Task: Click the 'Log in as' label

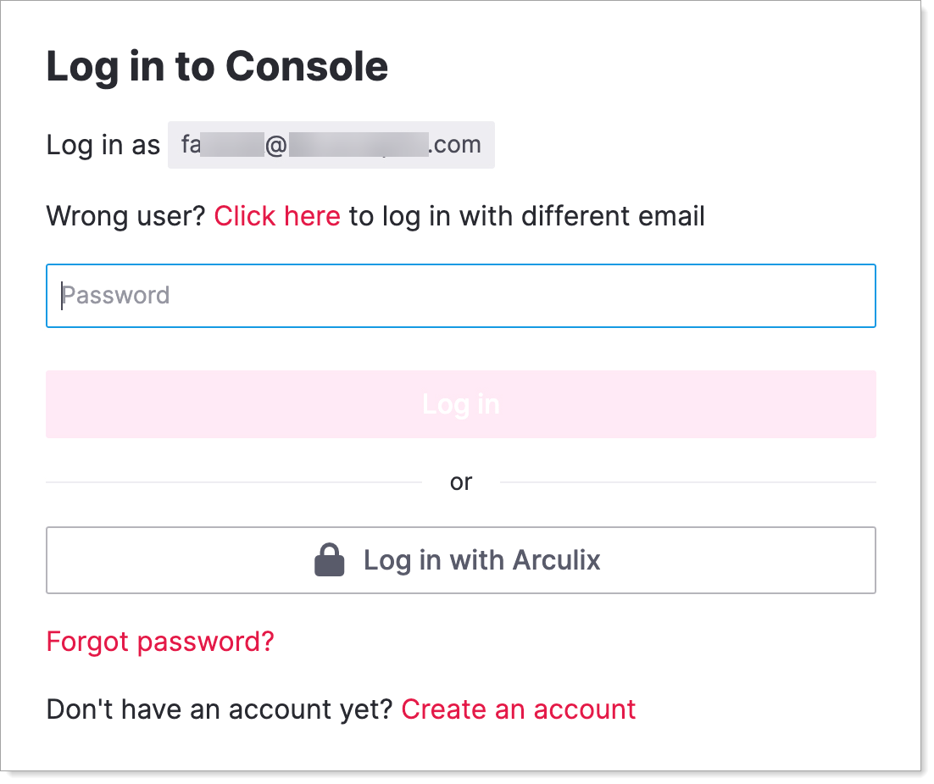Action: [103, 145]
